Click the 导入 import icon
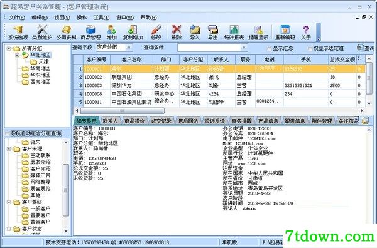 (x=195, y=33)
